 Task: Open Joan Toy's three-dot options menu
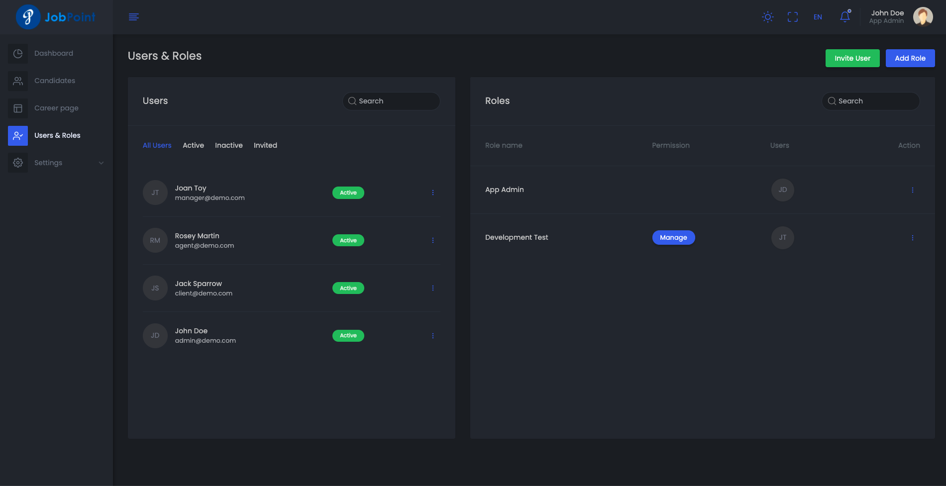coord(433,193)
